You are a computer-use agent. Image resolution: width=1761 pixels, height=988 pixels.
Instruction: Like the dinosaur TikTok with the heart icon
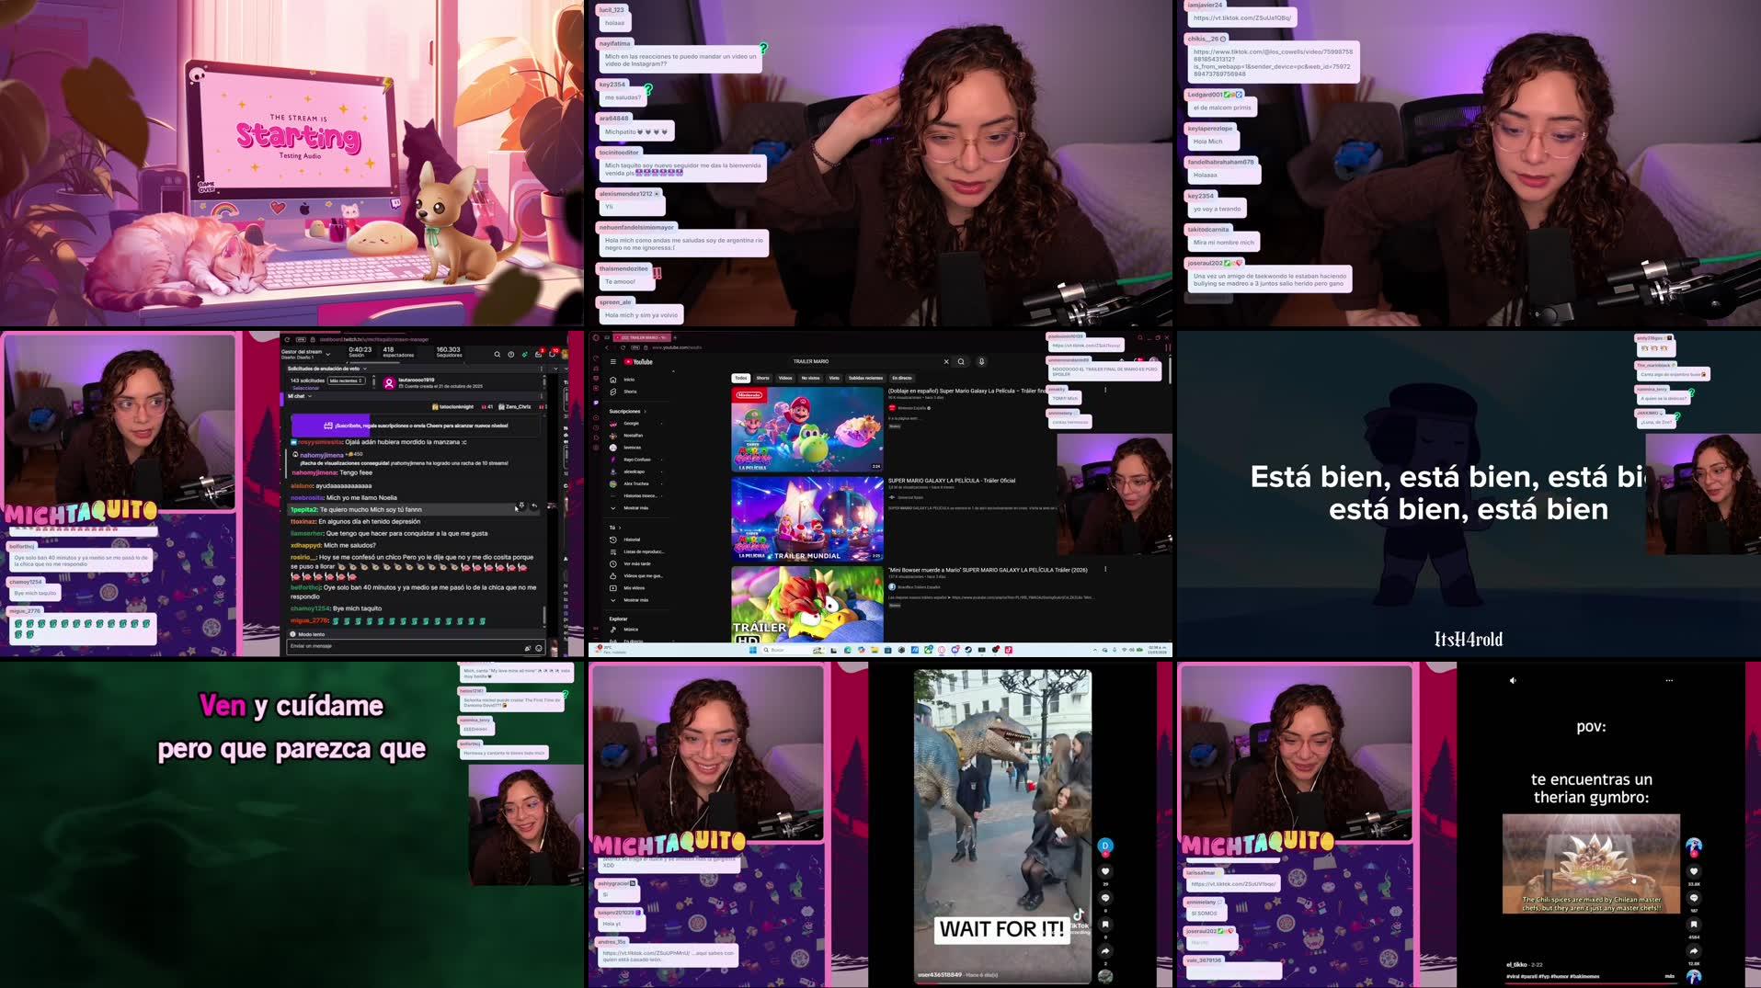(1105, 870)
